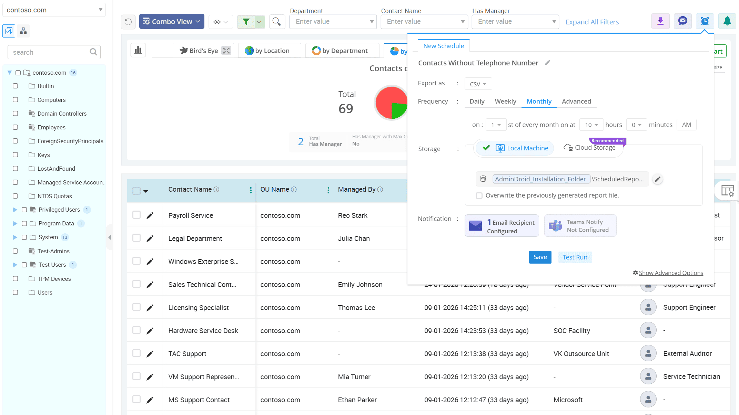Click the download export icon
Screen dimensions: 739x415
click(x=660, y=21)
